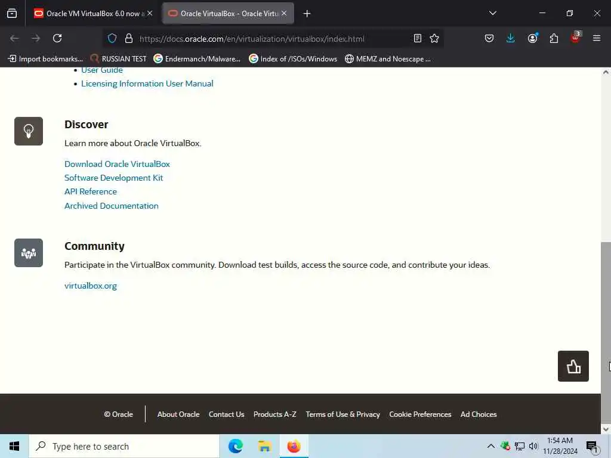Open the Extensions puzzle icon
The image size is (611, 458).
tap(554, 38)
